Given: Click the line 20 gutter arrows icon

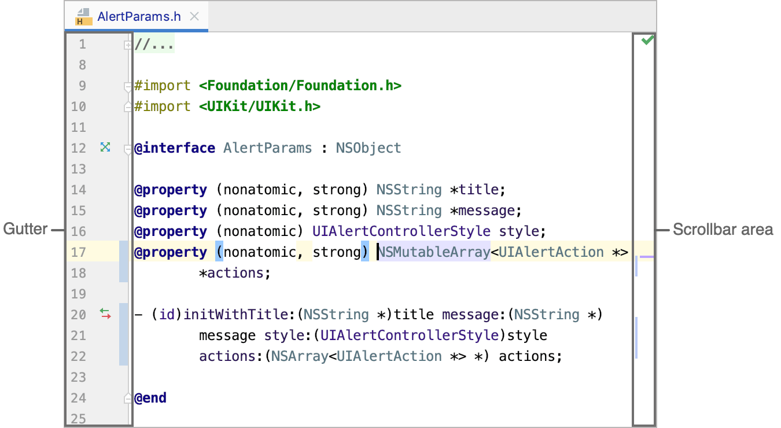Looking at the screenshot, I should point(105,314).
